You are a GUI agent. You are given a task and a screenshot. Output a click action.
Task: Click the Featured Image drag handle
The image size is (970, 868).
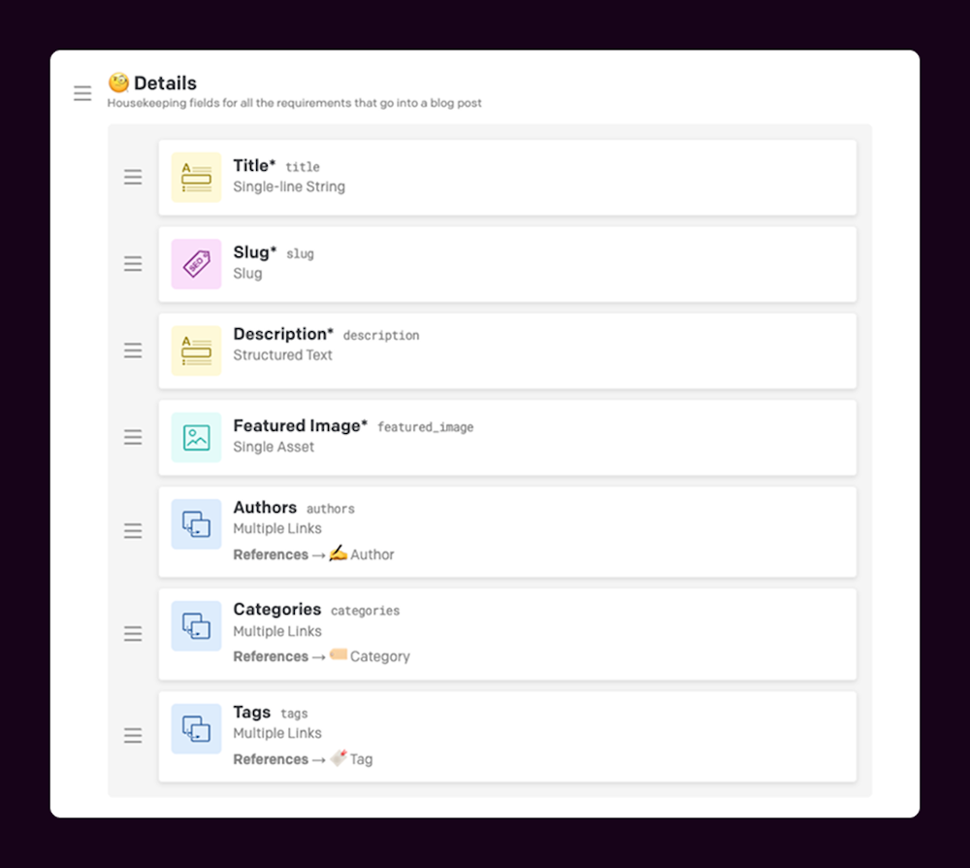[x=133, y=437]
